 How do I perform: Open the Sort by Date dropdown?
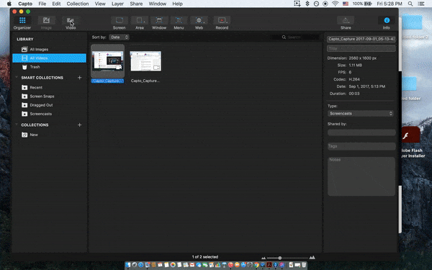pos(119,37)
